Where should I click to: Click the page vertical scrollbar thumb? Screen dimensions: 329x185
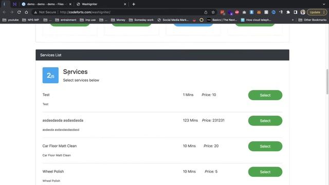[x=327, y=82]
